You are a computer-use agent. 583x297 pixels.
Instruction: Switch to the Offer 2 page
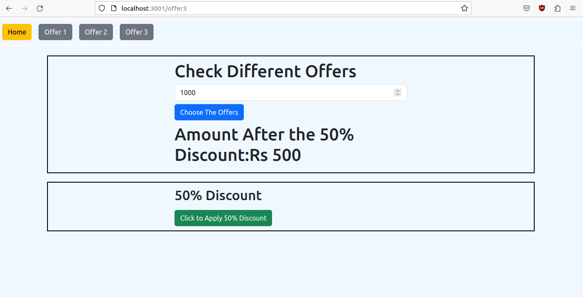pos(96,32)
